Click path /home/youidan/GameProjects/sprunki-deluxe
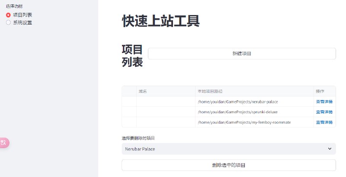346x177 pixels. 237,112
